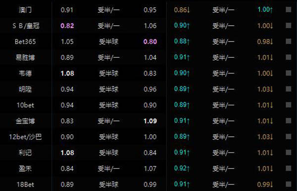297x191 pixels.
Task: Tick the gray square in the 10bet row
Action: pos(288,105)
